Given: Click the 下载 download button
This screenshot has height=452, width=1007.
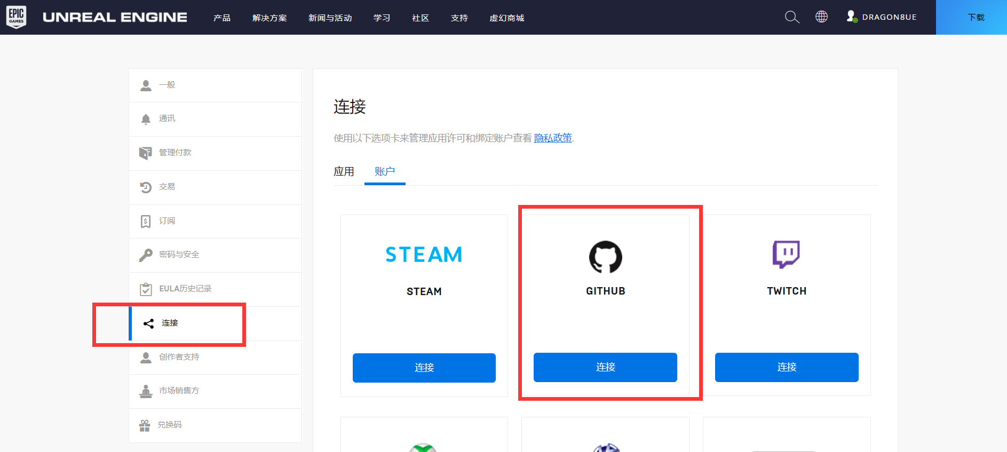Looking at the screenshot, I should [x=971, y=17].
